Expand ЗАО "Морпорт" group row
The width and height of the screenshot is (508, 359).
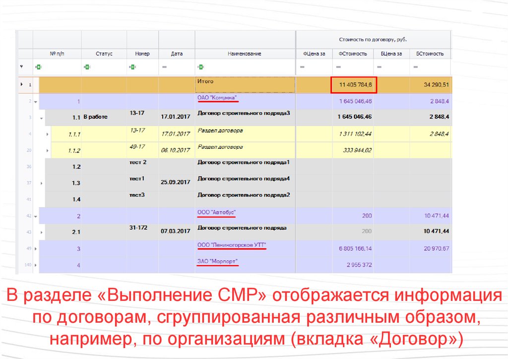point(35,265)
